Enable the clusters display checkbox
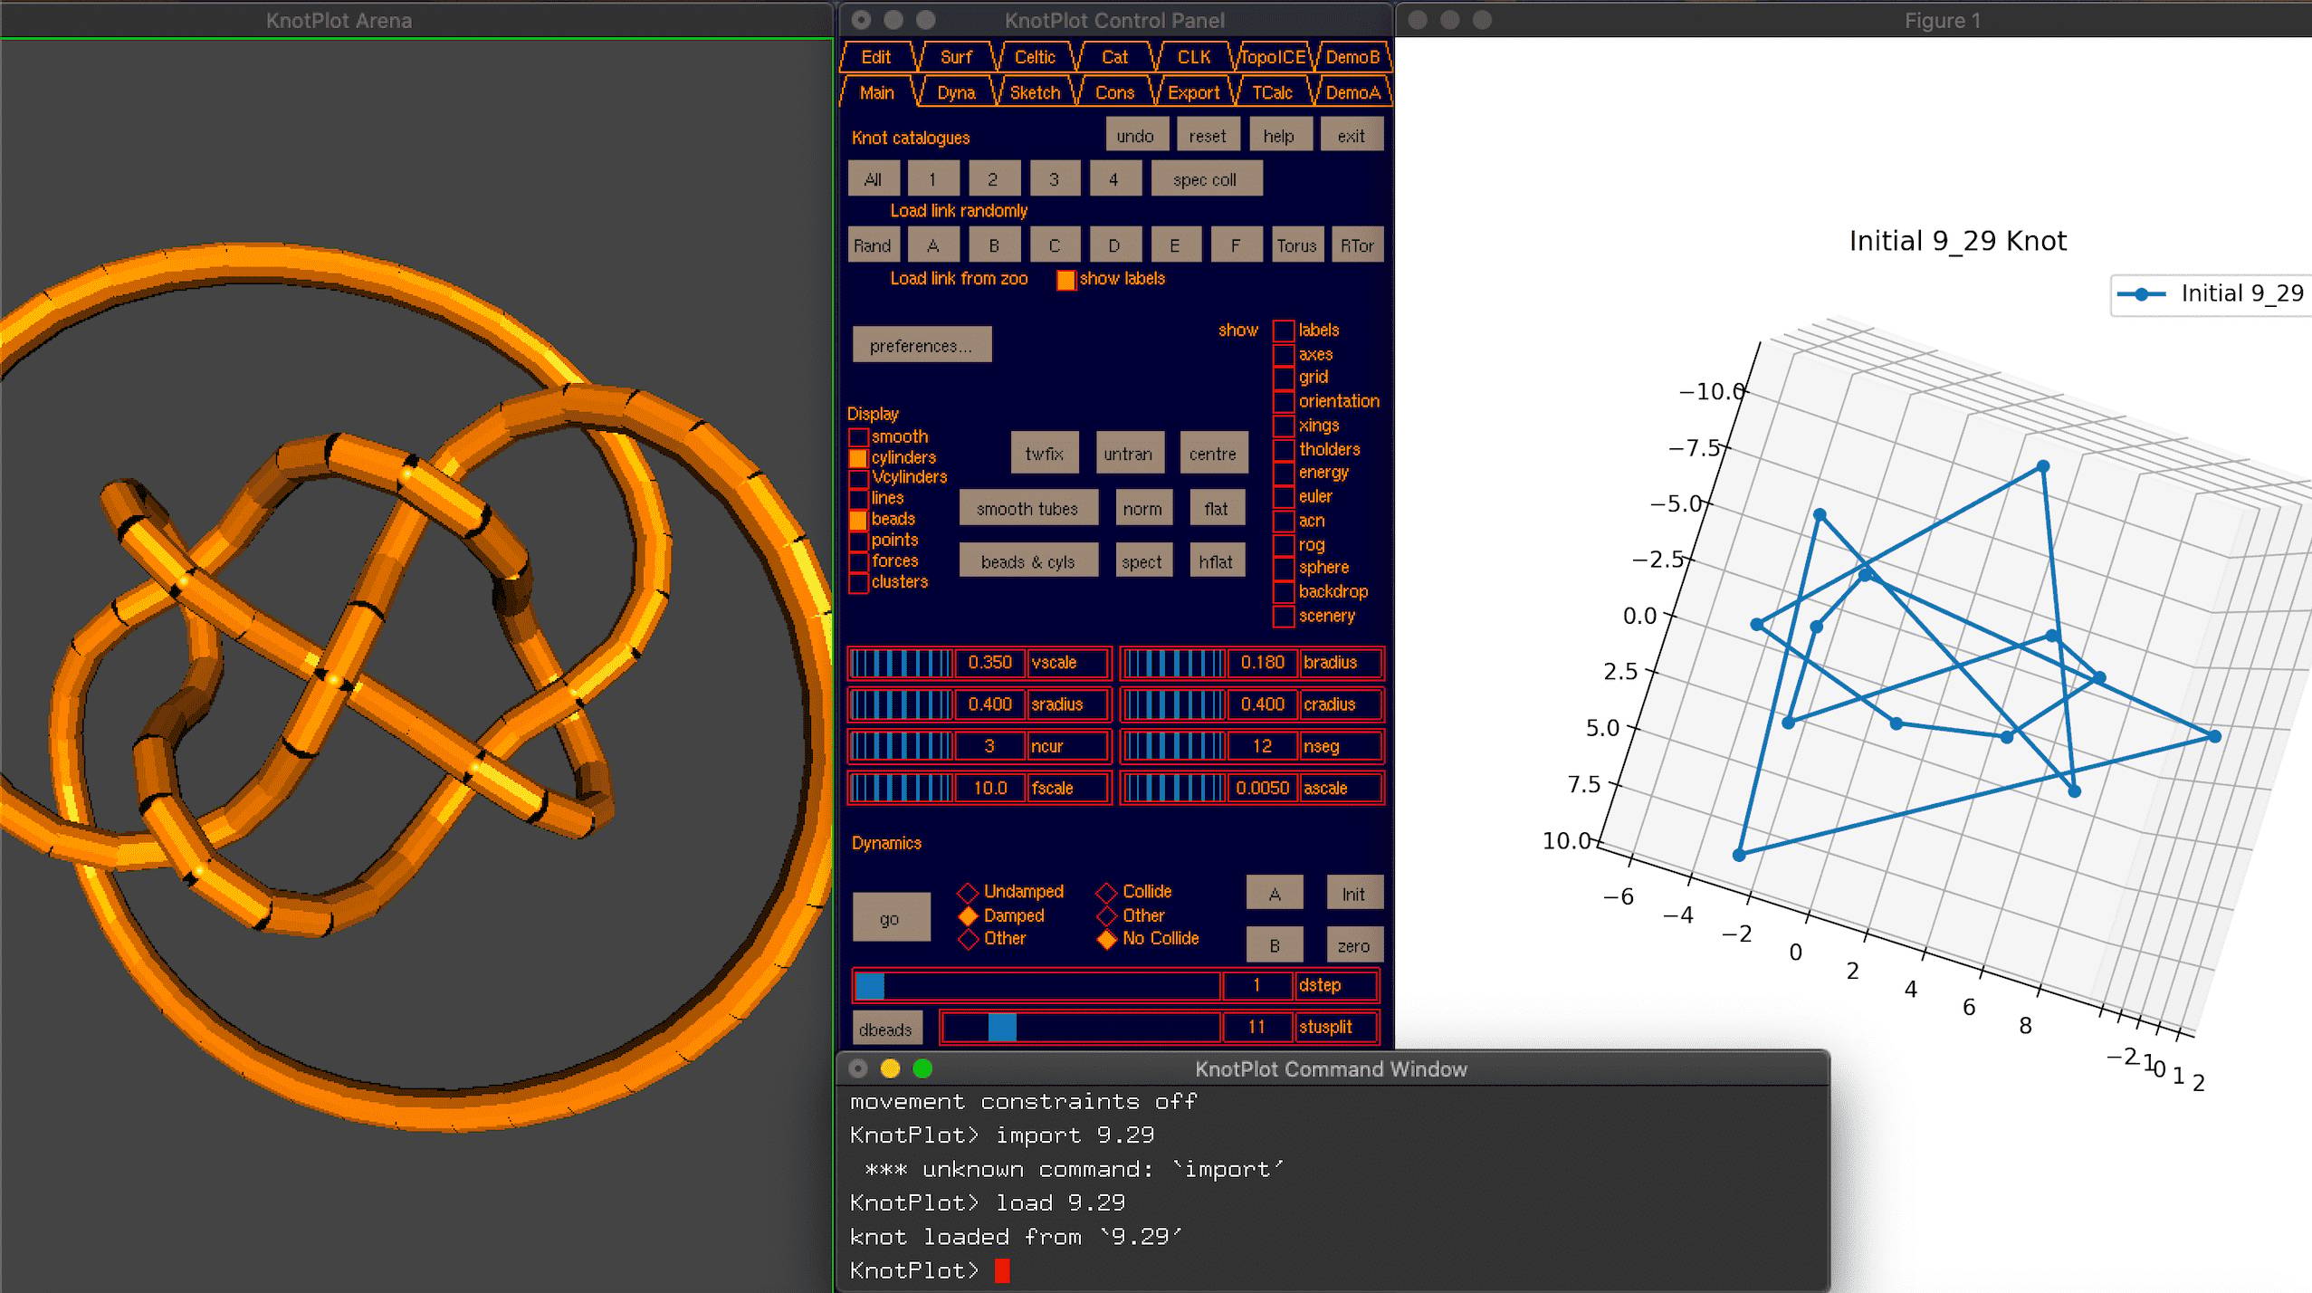The image size is (2312, 1293). pyautogui.click(x=858, y=582)
